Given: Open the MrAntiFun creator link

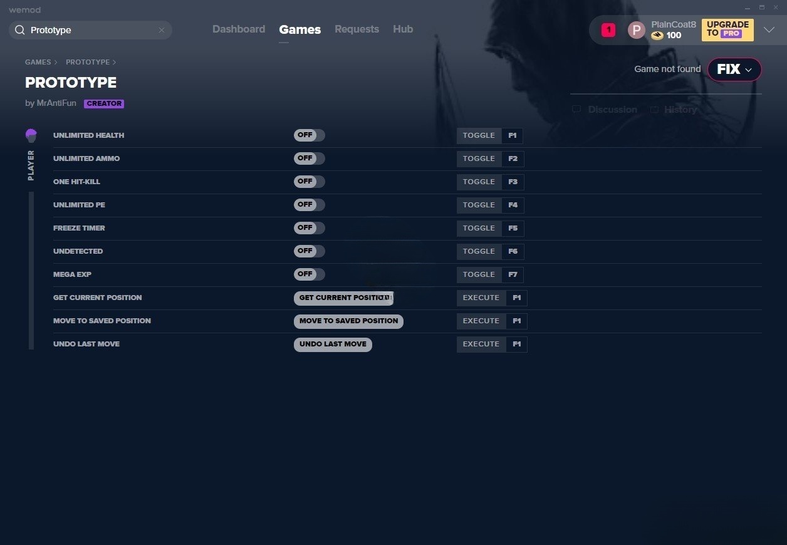Looking at the screenshot, I should point(56,103).
